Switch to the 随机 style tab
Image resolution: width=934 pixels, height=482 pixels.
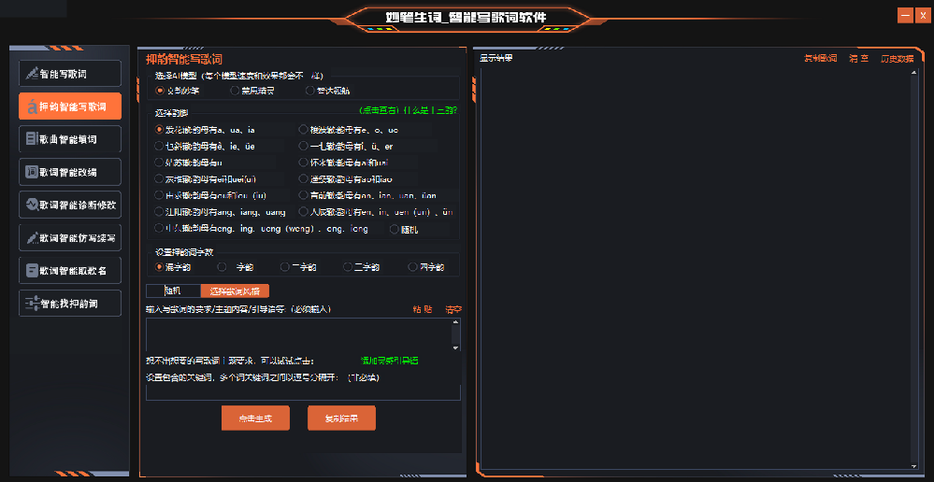point(173,291)
